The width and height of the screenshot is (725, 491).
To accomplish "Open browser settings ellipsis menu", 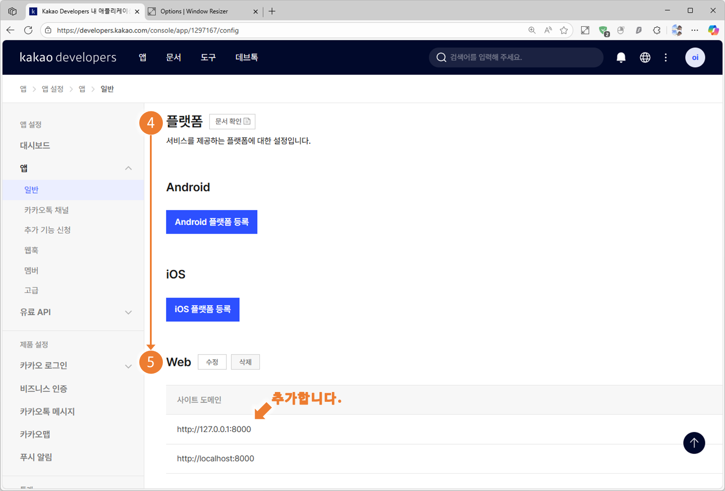I will (695, 30).
